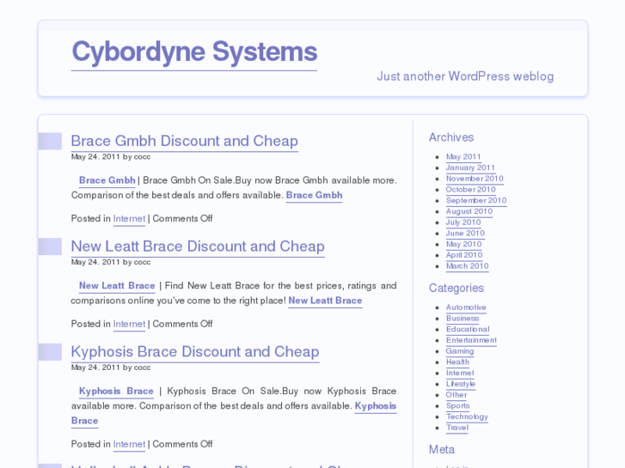Open the archive for November 2010

pos(475,179)
